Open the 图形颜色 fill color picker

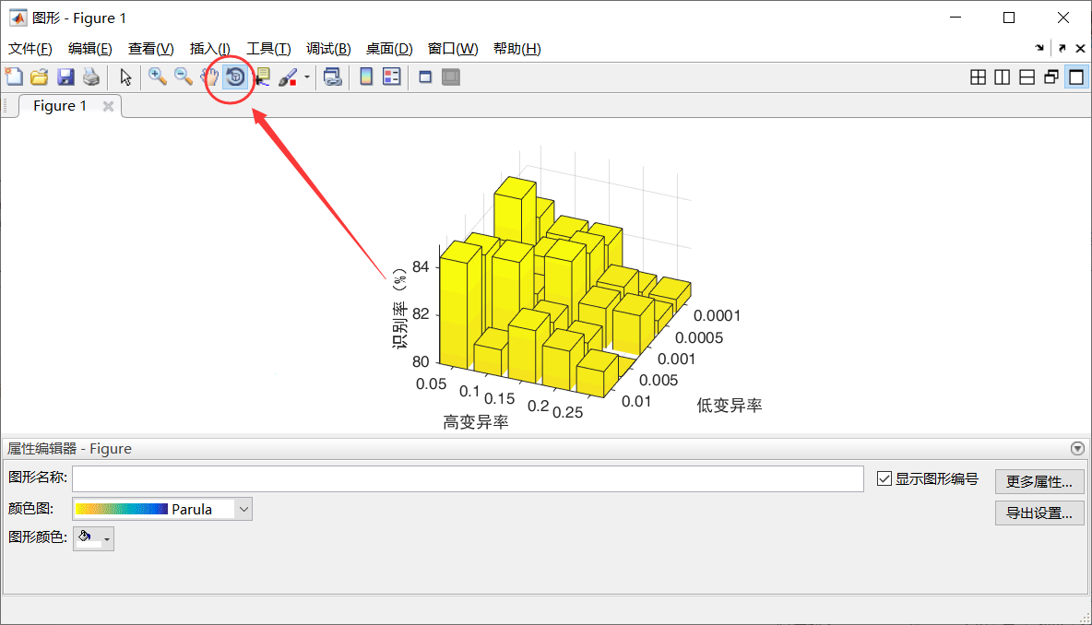pyautogui.click(x=93, y=538)
